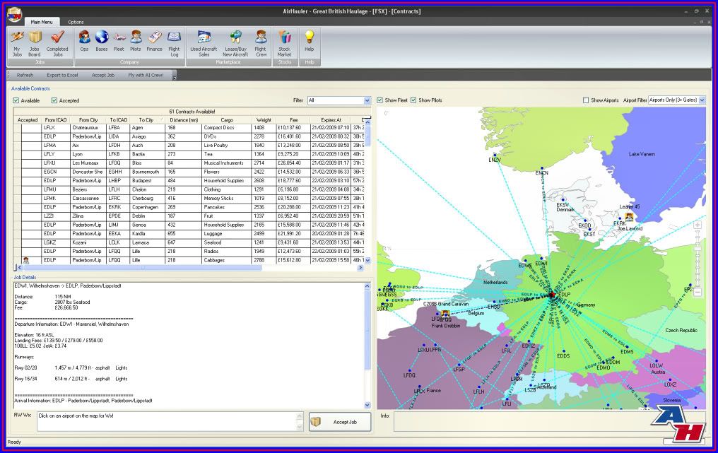
Task: Open Used Aircraft Sales
Action: (x=204, y=44)
